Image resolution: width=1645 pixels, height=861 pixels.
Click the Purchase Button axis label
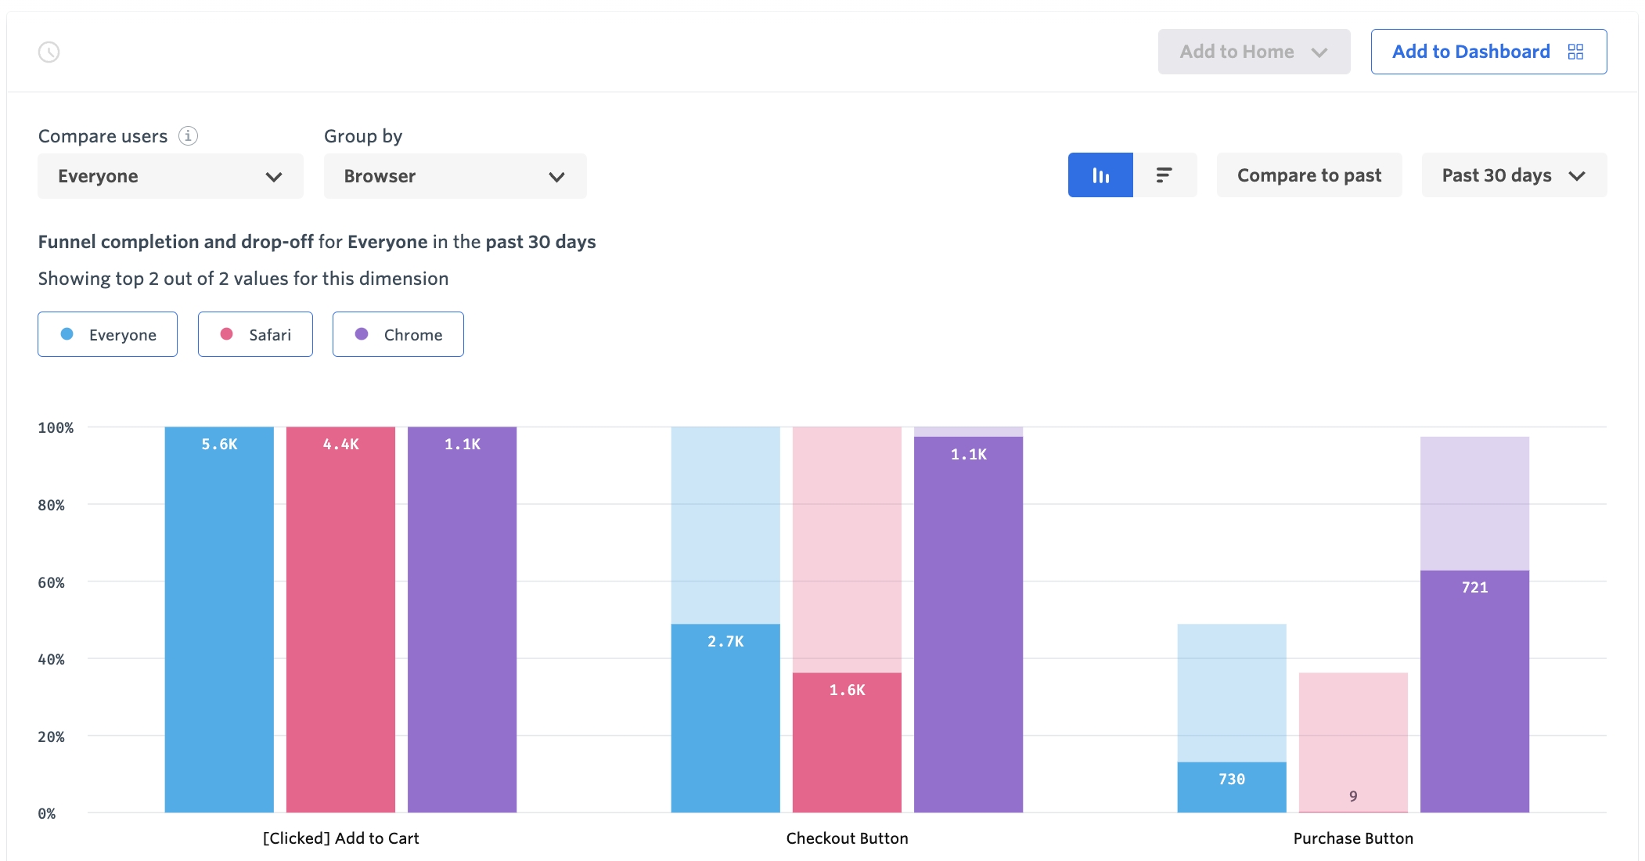pos(1352,838)
